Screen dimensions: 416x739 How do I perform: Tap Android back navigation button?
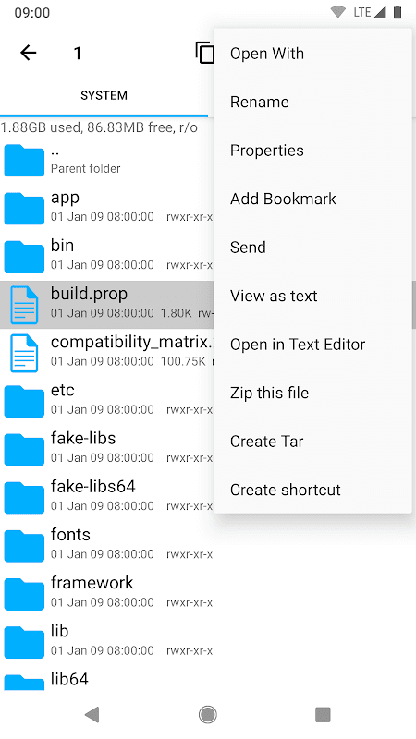[x=92, y=714]
